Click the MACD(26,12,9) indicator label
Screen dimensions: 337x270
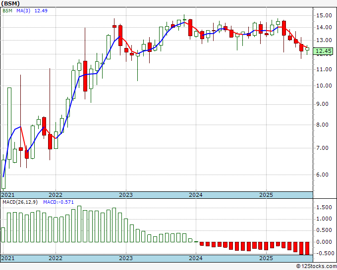click(20, 202)
